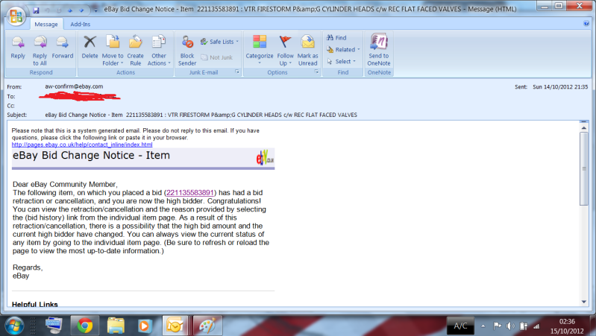Image resolution: width=596 pixels, height=336 pixels.
Task: Open Other Actions dropdown
Action: (158, 51)
